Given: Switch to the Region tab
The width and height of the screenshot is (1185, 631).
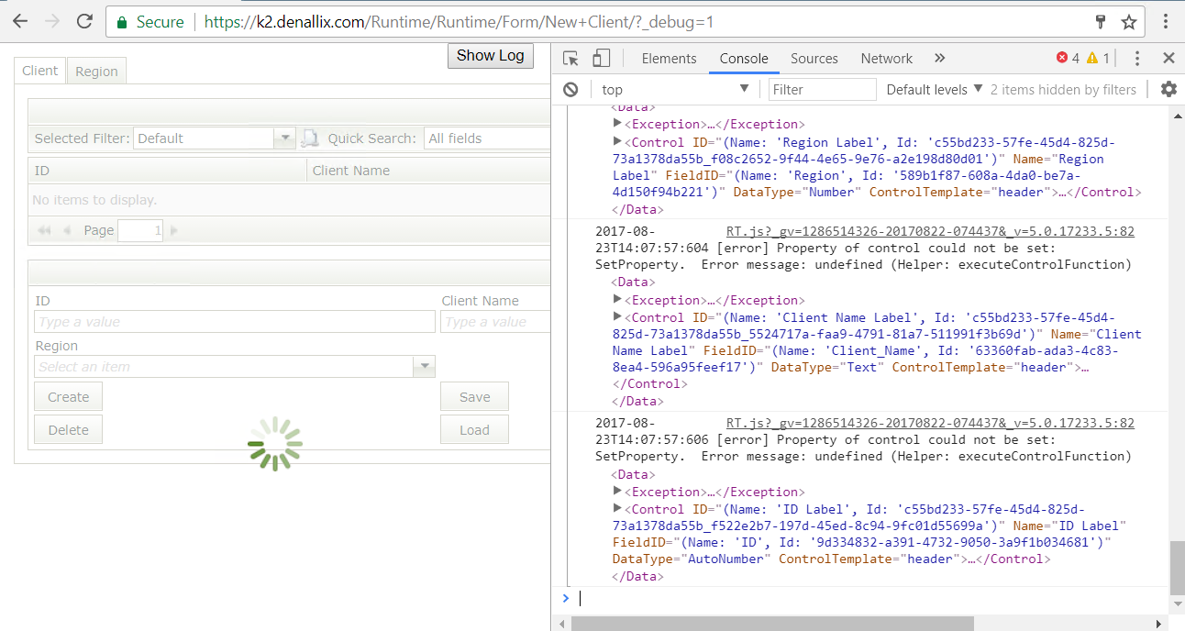Looking at the screenshot, I should click(x=96, y=72).
